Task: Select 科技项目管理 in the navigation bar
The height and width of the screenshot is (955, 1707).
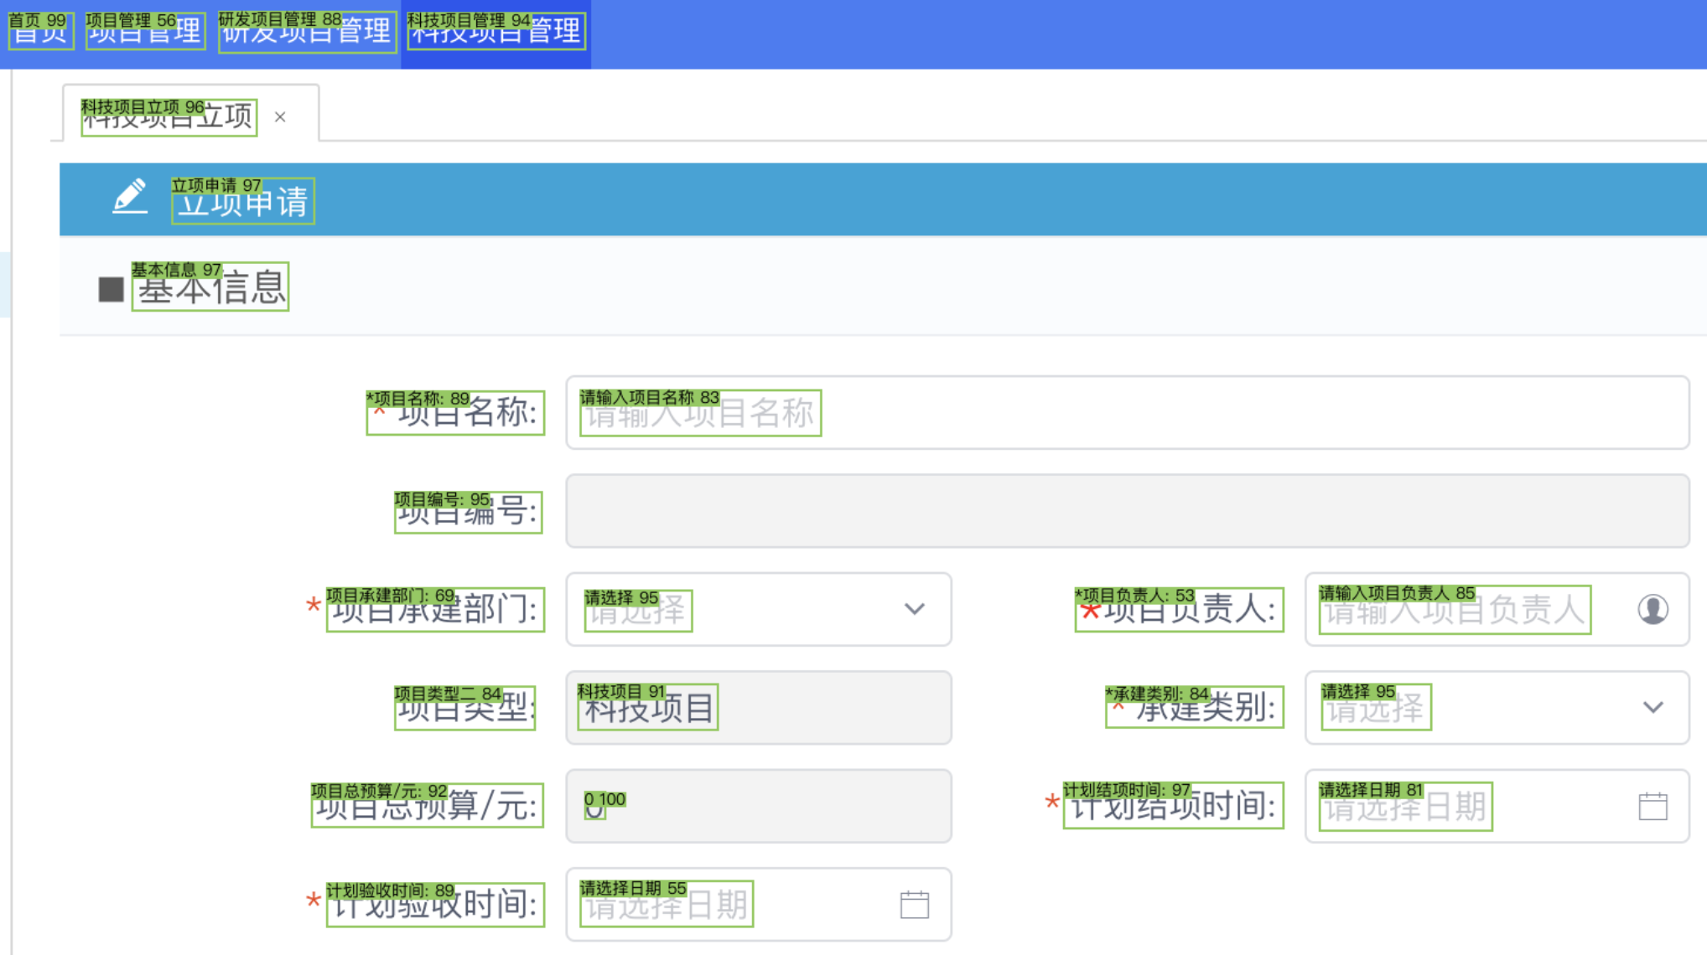Action: (x=495, y=32)
